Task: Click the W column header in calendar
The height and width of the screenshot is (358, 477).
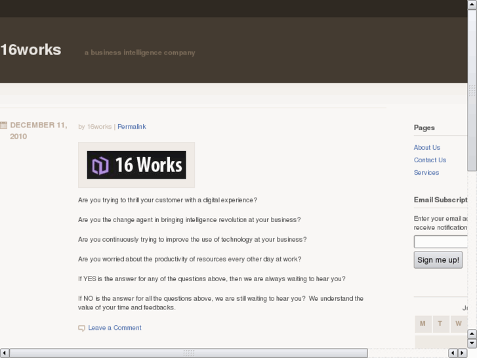Action: tap(459, 324)
